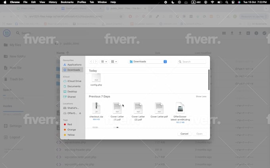Open iCloud Drive in the sidebar

[x=73, y=81]
